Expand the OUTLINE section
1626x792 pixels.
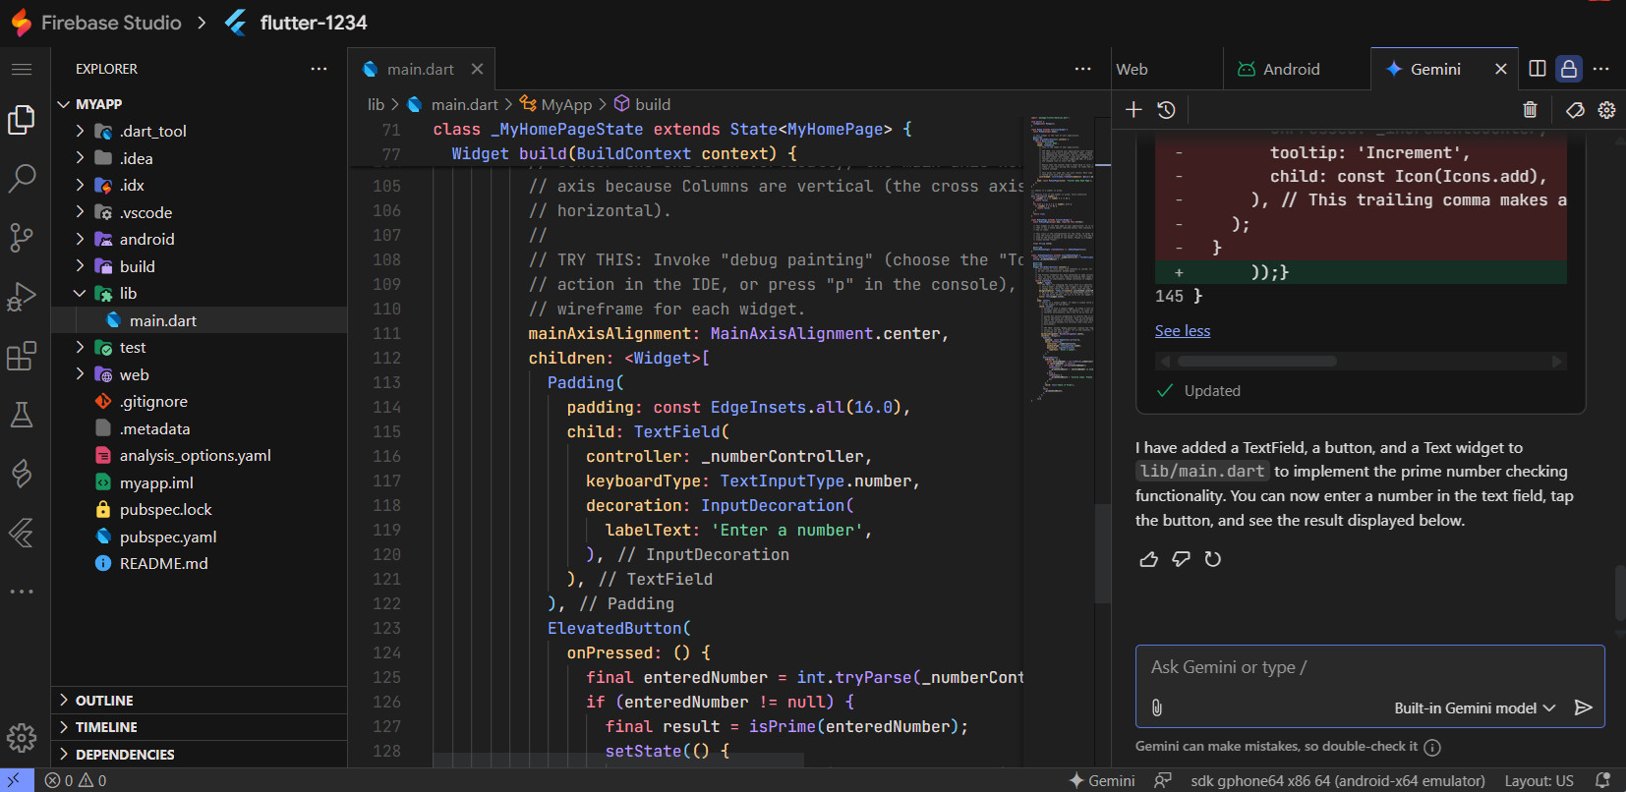pyautogui.click(x=200, y=701)
